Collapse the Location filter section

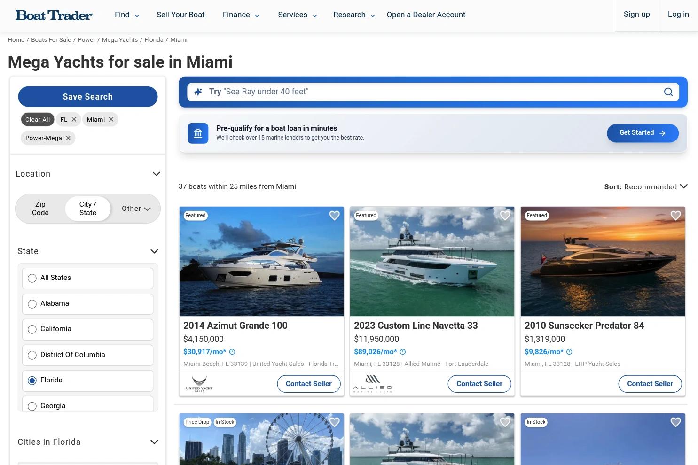click(x=157, y=174)
